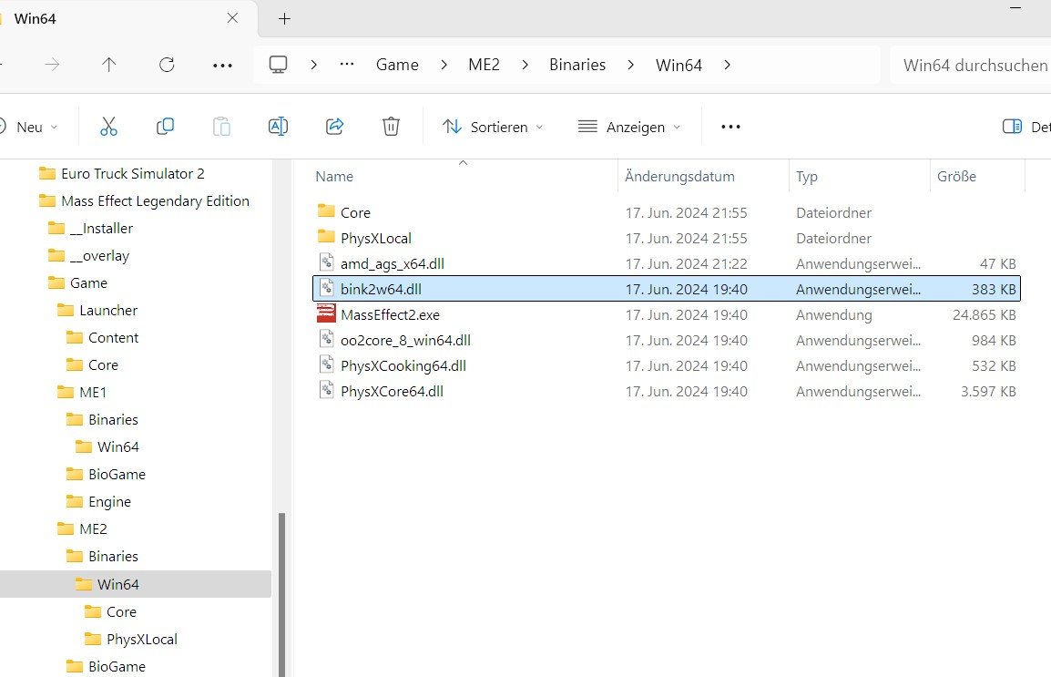
Task: Expand chevron after Win64 in breadcrumb
Action: (x=728, y=65)
